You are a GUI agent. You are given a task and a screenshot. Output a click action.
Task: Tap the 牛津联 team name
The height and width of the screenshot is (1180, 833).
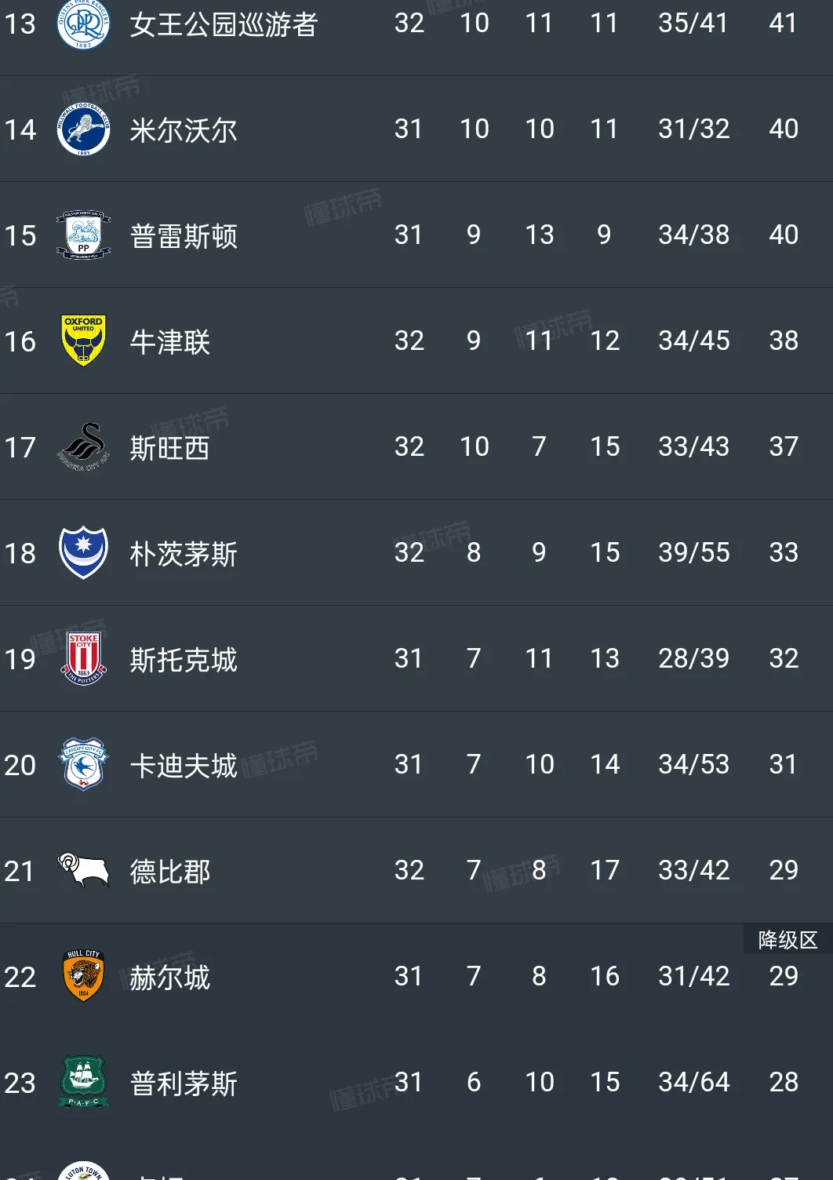point(170,342)
